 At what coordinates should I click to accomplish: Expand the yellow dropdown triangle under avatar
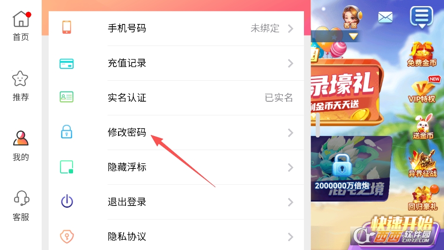click(x=353, y=36)
